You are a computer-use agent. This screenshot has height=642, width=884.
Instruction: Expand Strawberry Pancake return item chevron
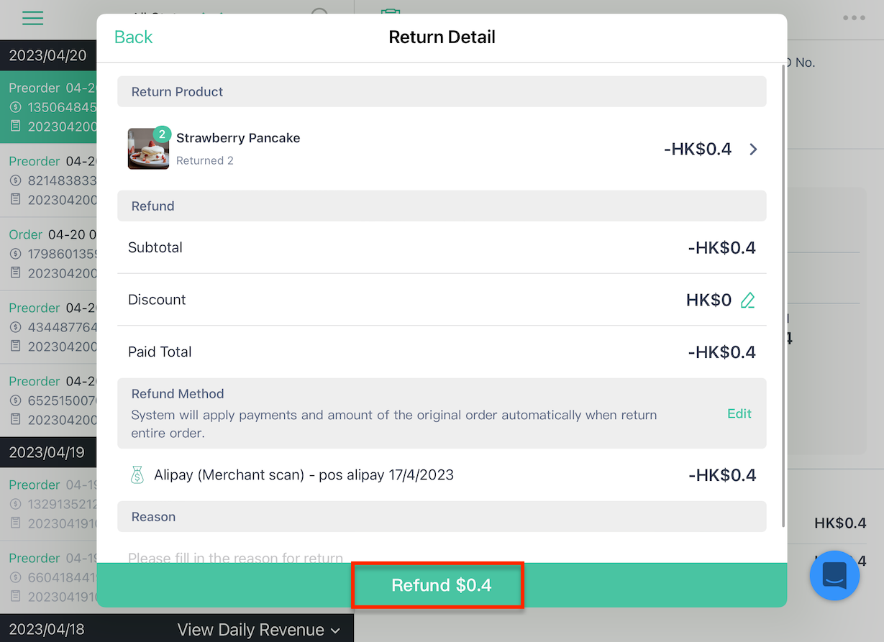coord(753,150)
